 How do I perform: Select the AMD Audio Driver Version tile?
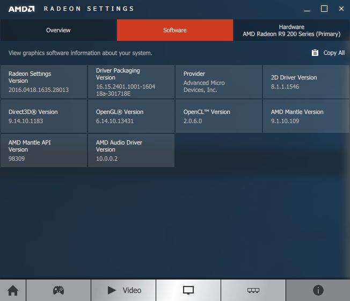click(x=131, y=150)
